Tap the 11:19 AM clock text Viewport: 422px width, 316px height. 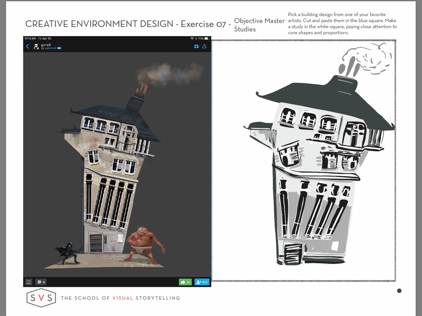[x=30, y=38]
